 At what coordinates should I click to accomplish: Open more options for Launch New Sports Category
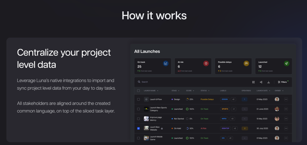click(286, 109)
